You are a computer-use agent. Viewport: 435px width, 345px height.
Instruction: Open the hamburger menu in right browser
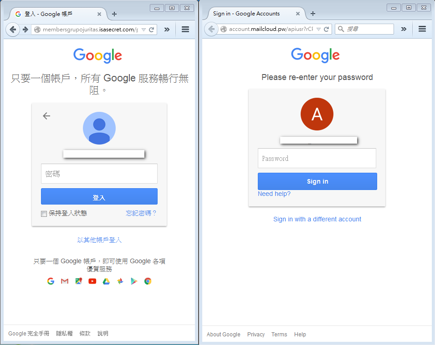[422, 29]
